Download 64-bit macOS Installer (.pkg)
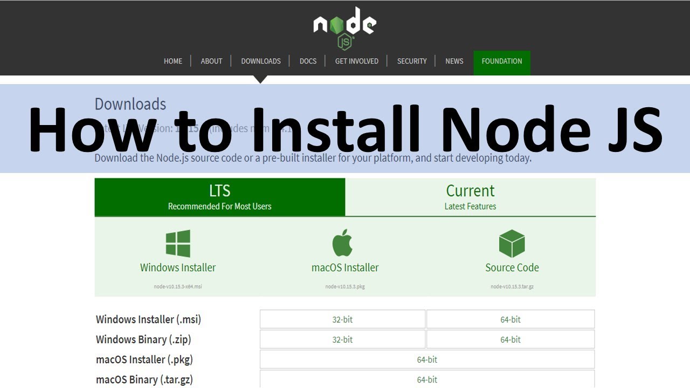This screenshot has height=388, width=690. [427, 359]
